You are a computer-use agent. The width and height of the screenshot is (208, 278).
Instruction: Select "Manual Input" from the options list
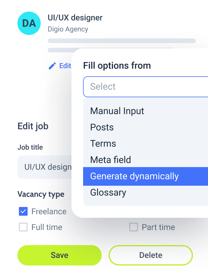pyautogui.click(x=117, y=111)
